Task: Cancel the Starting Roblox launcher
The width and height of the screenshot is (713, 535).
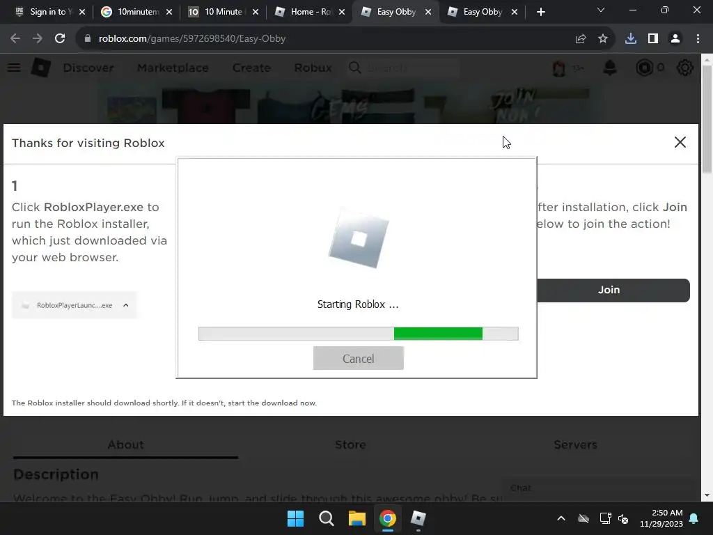Action: click(x=359, y=359)
